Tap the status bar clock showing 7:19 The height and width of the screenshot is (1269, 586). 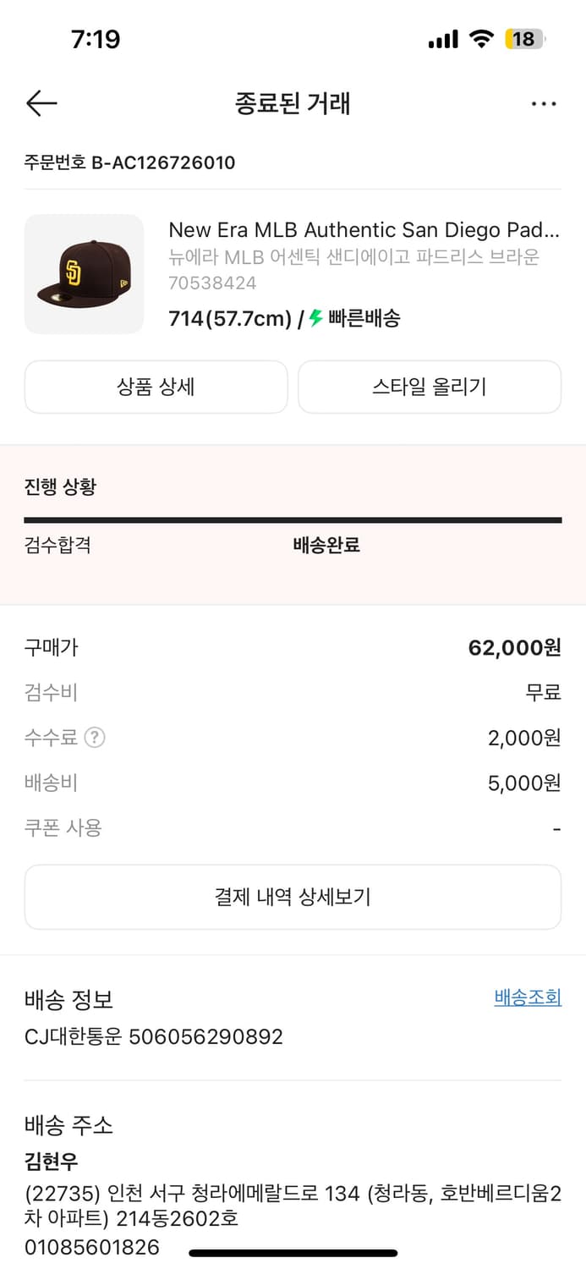click(x=96, y=39)
